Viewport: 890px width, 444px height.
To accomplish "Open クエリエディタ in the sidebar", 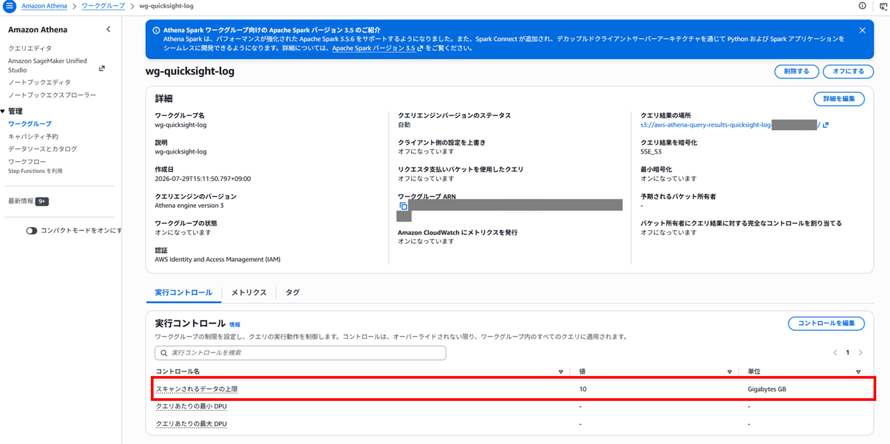I will (30, 49).
